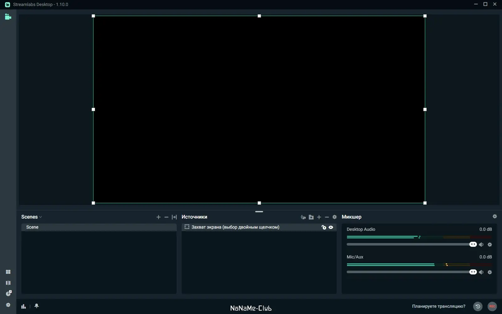Open the Audio/Widget source icon in Sources header
This screenshot has width=502, height=314.
(303, 217)
